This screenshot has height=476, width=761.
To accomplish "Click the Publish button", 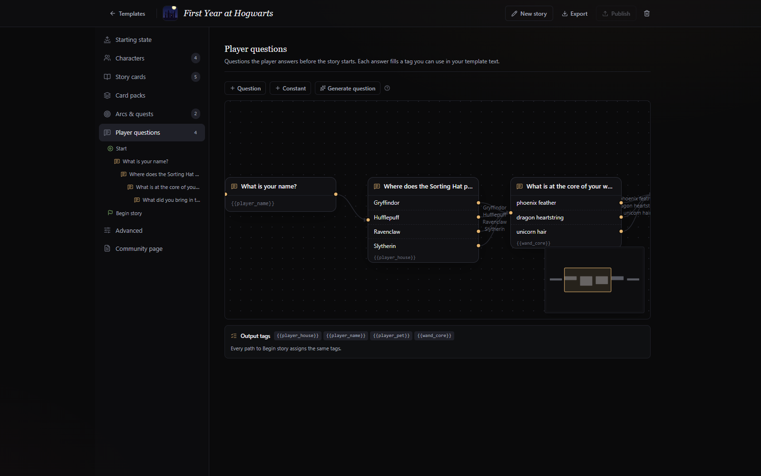I will click(x=616, y=14).
